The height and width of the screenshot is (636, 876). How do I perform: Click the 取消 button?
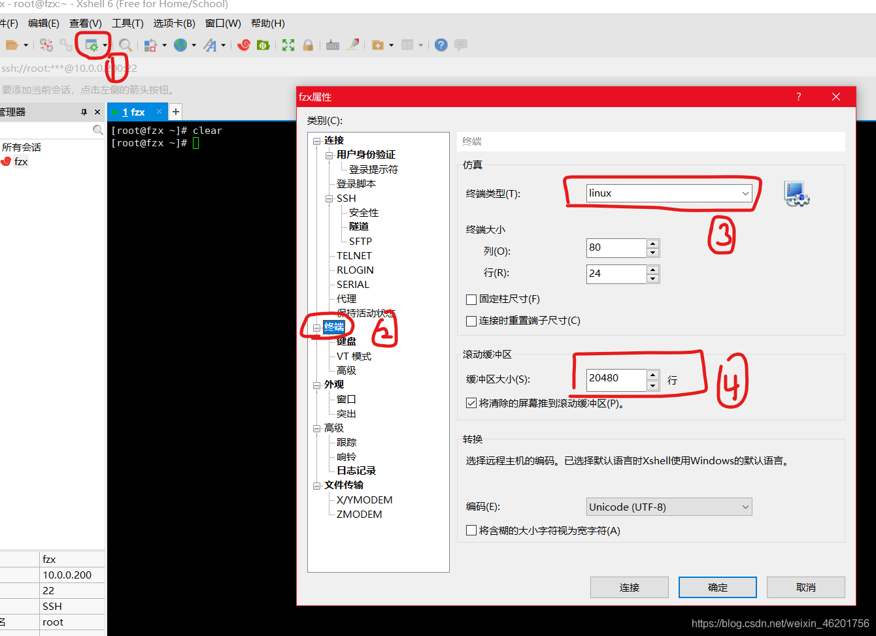[806, 588]
